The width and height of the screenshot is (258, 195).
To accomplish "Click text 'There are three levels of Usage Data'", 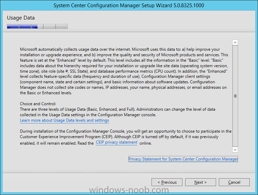I will (x=117, y=112).
